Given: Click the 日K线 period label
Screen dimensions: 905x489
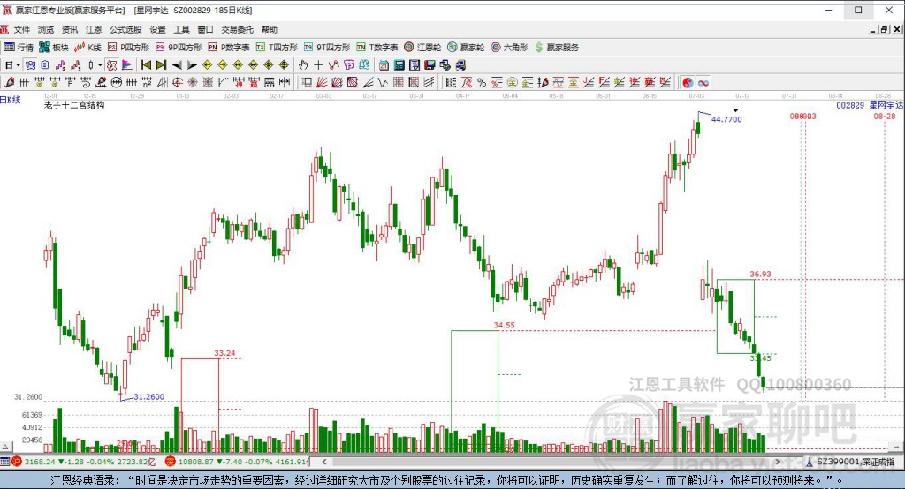Looking at the screenshot, I should [x=11, y=100].
